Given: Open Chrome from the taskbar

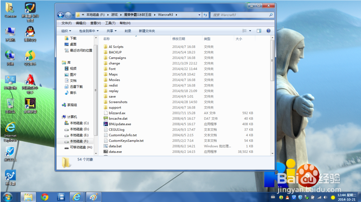Looking at the screenshot, I should (45, 197).
